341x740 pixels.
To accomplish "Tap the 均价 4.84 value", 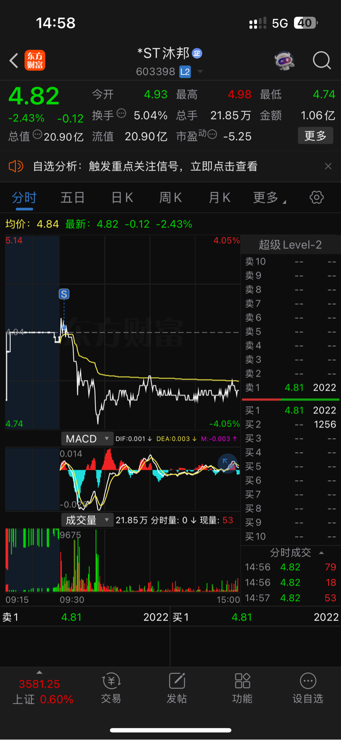I will (x=48, y=224).
